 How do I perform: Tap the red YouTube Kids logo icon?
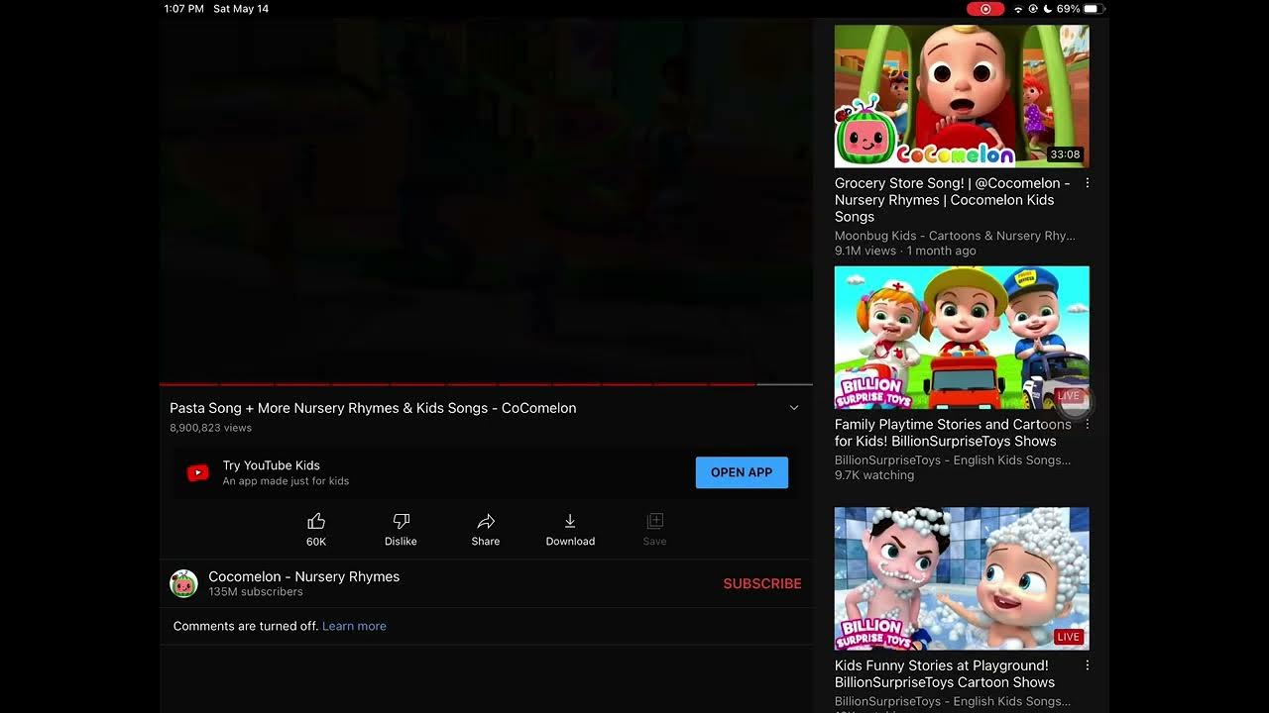tap(198, 472)
